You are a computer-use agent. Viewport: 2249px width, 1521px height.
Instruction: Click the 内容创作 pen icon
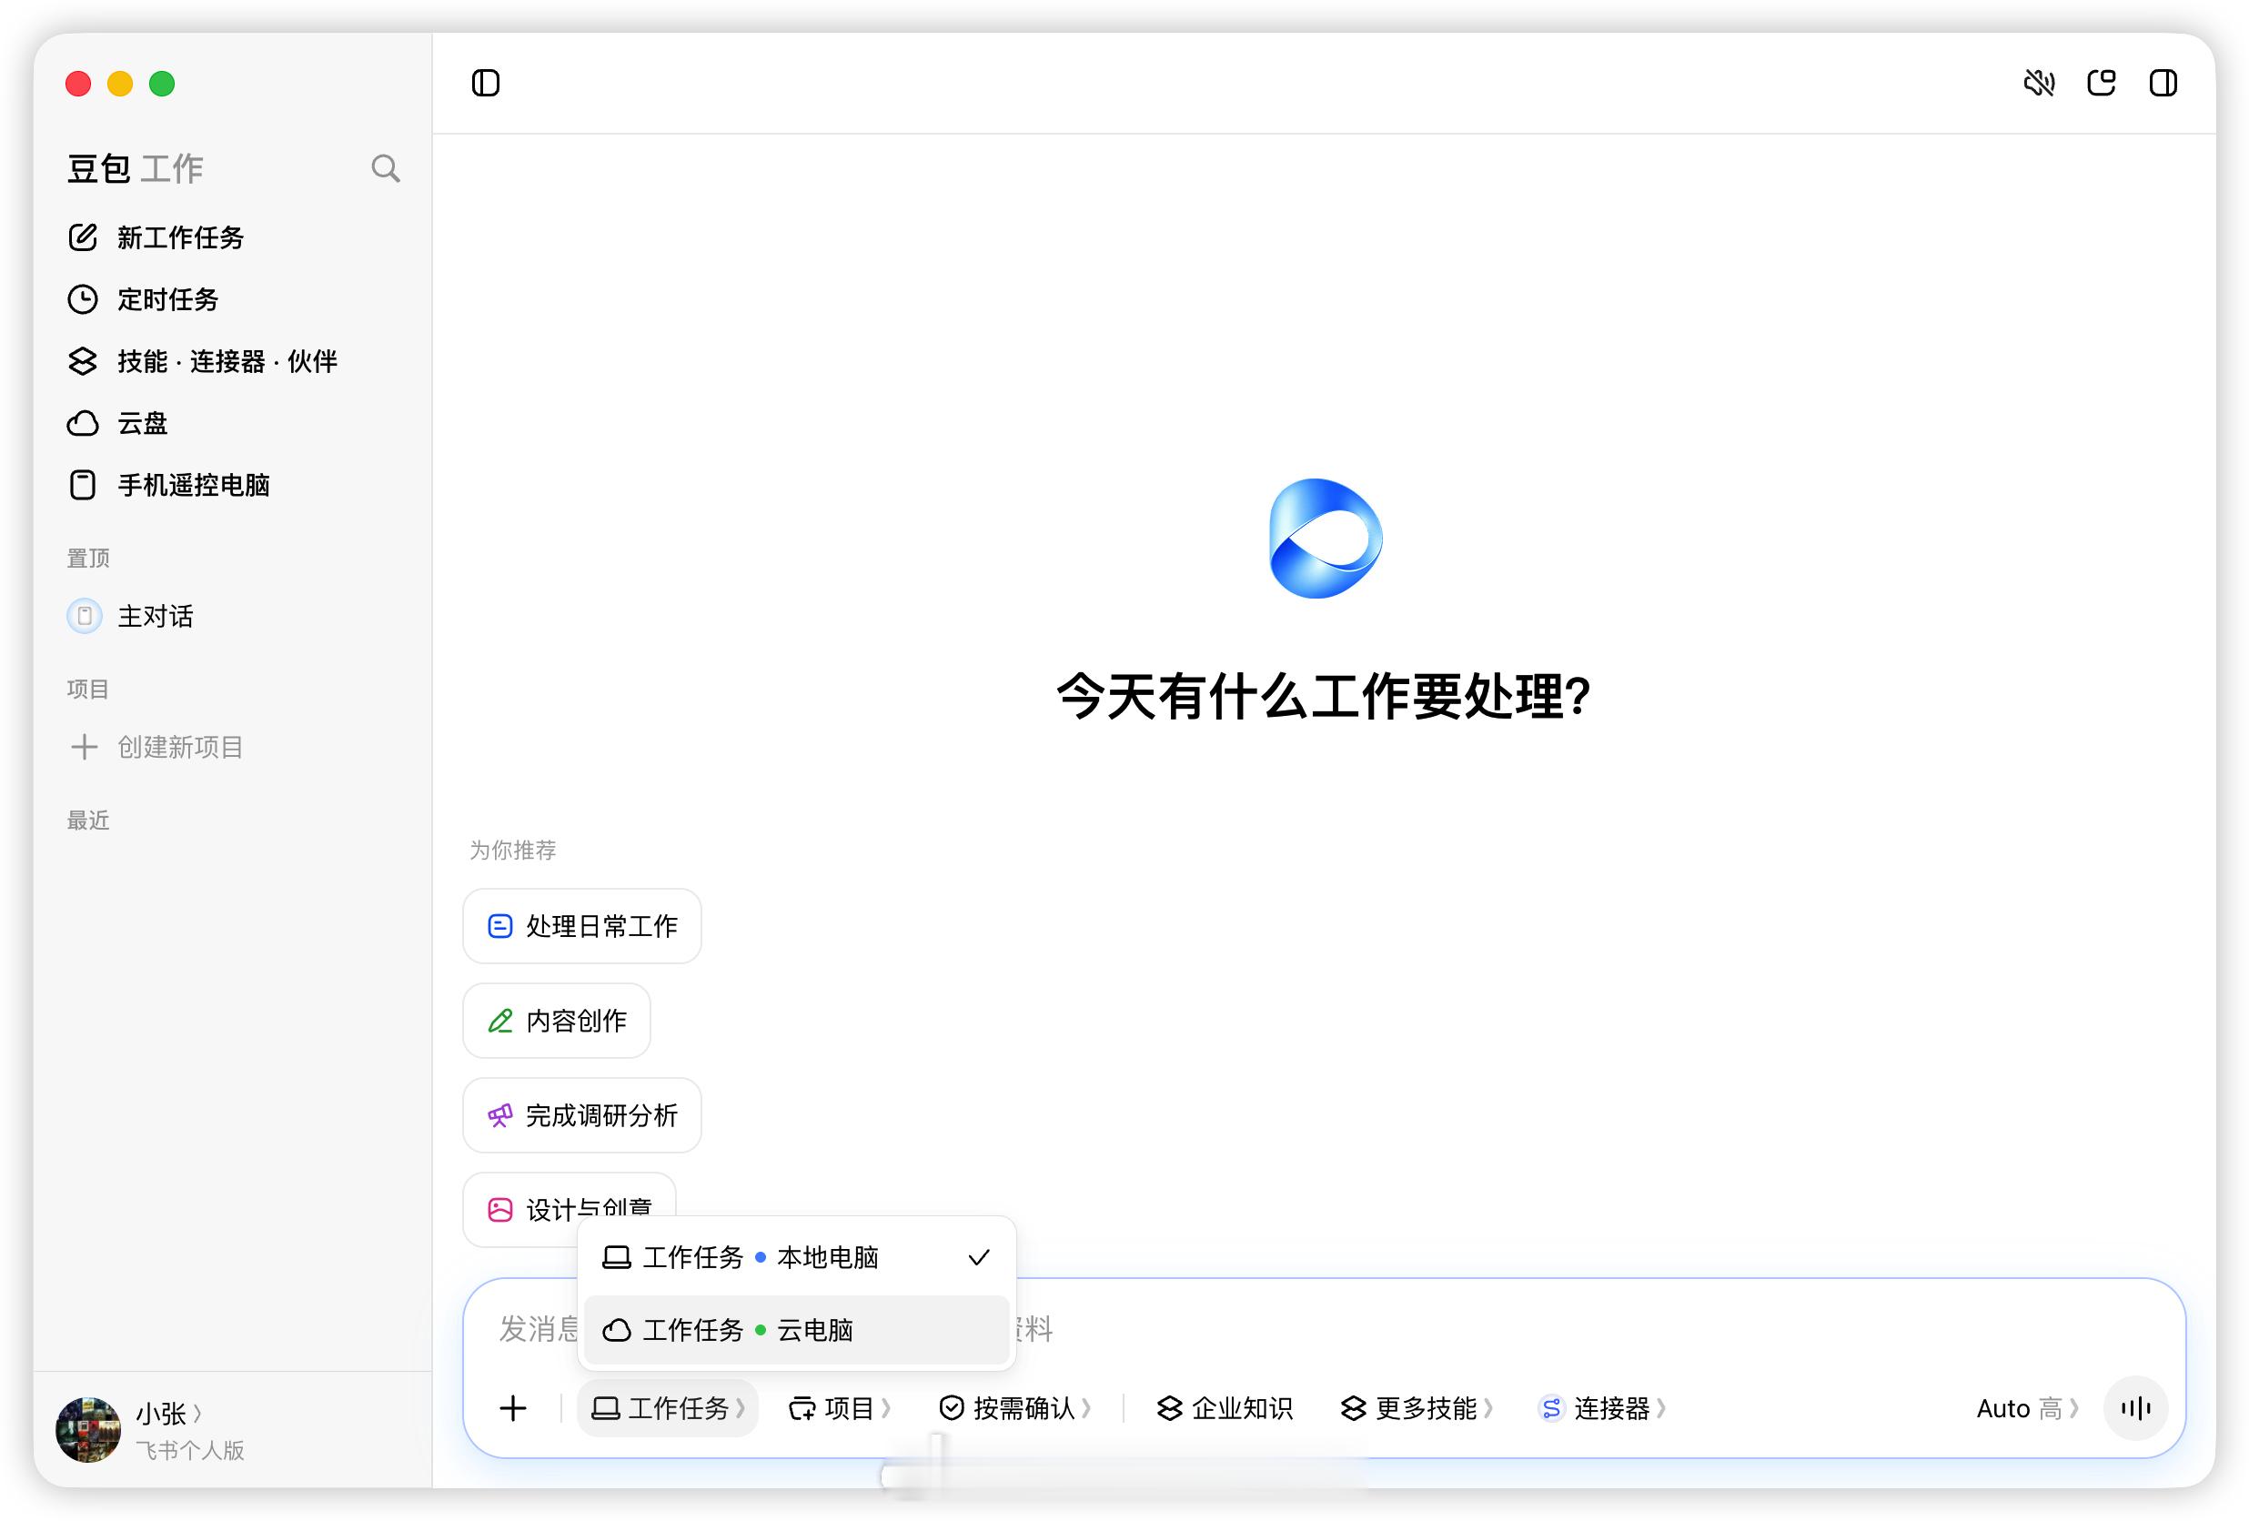click(x=499, y=1021)
